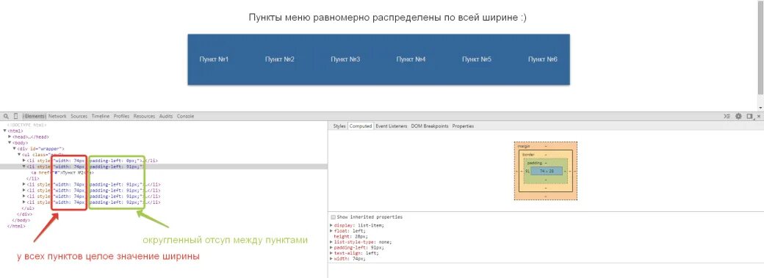This screenshot has height=278, width=764.
Task: Collapse the ul node arrow
Action: 20,154
